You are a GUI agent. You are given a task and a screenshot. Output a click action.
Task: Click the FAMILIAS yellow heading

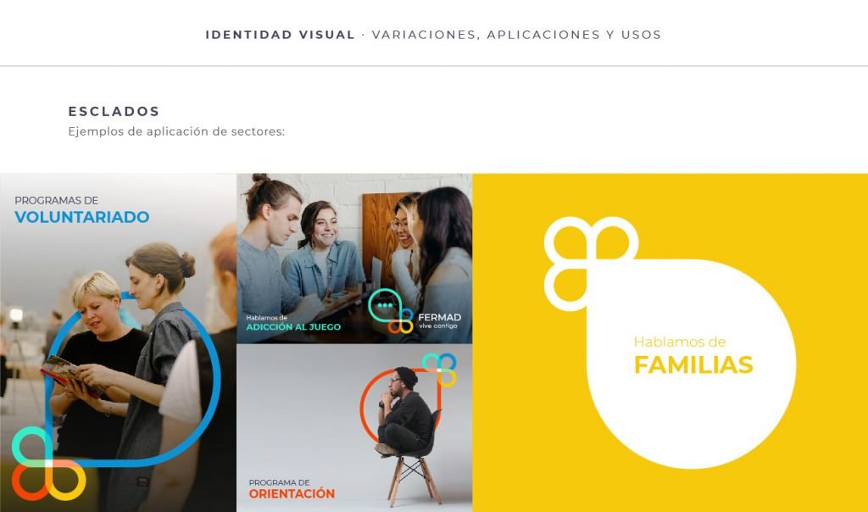point(693,365)
